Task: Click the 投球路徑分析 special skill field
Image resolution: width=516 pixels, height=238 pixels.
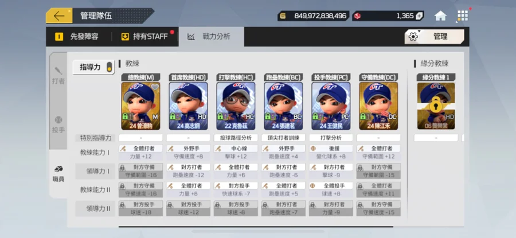Action: [x=236, y=138]
